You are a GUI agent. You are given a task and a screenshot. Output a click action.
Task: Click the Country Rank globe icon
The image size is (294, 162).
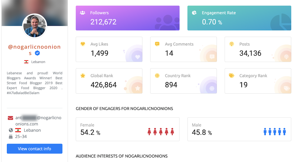[157, 76]
